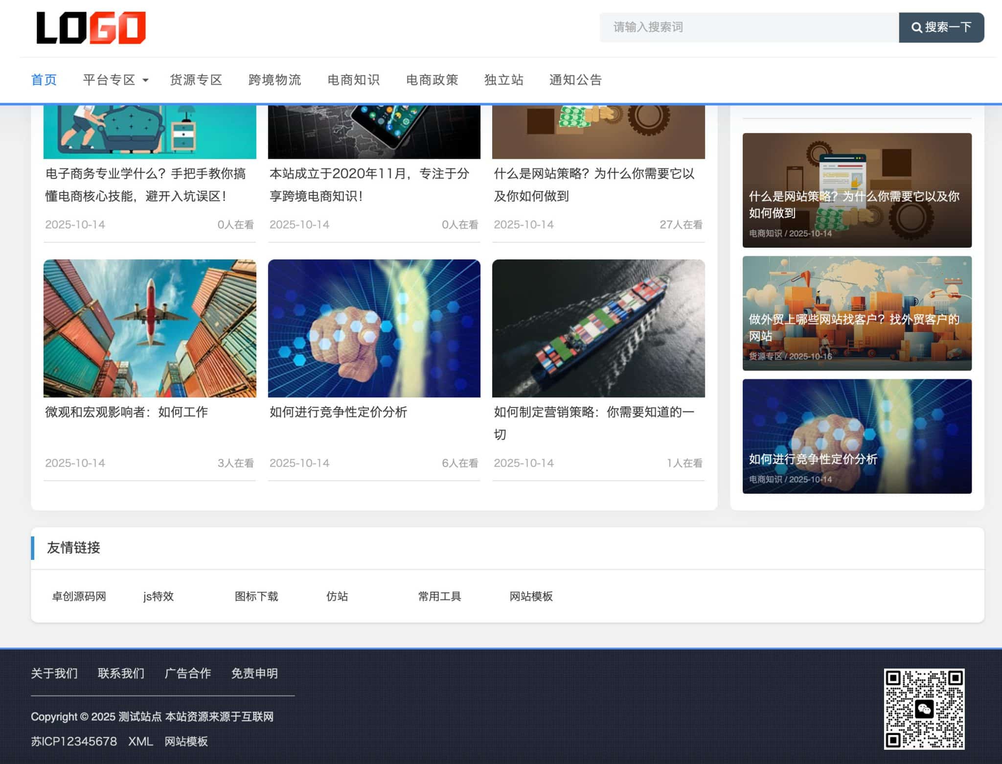Click the 苏ICP12345678 footer link
The height and width of the screenshot is (764, 1002).
(x=74, y=741)
